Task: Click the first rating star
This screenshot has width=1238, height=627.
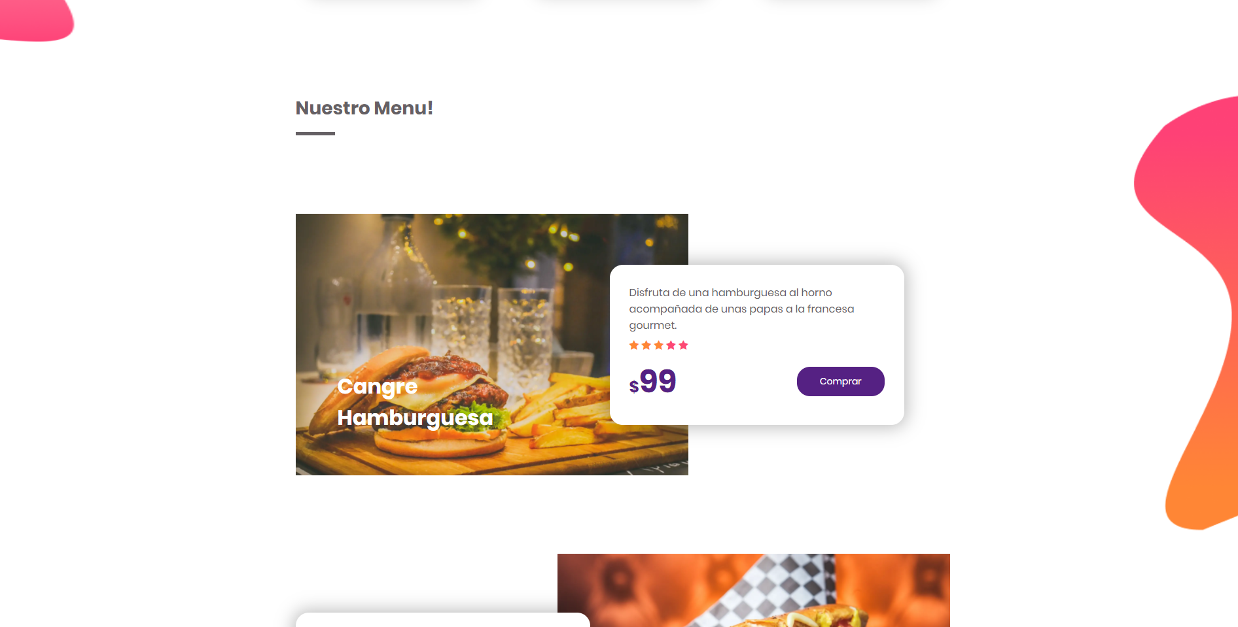Action: point(633,345)
